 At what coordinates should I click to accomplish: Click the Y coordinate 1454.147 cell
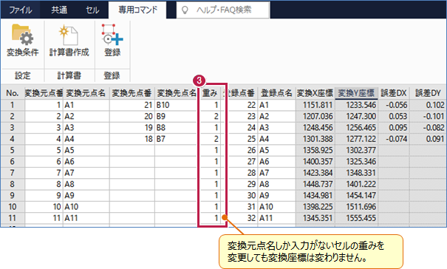click(356, 195)
